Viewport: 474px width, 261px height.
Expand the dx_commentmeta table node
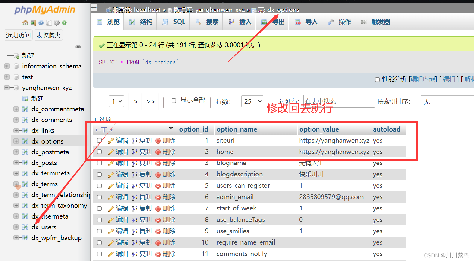(x=16, y=109)
